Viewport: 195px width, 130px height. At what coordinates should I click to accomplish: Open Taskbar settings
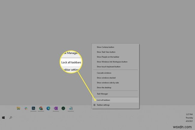click(115, 105)
